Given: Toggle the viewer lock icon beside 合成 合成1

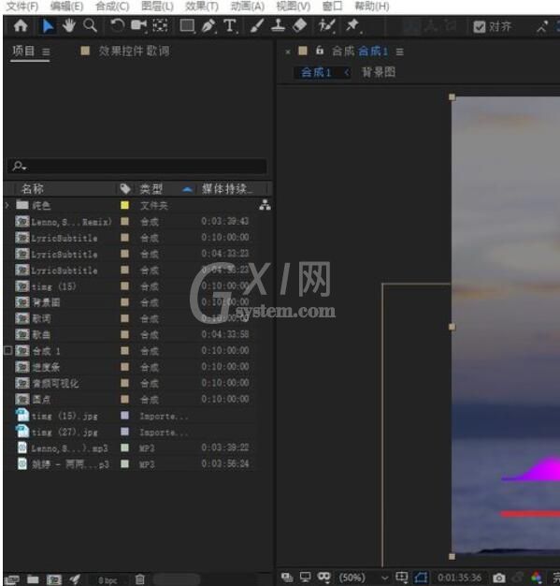Looking at the screenshot, I should point(320,51).
